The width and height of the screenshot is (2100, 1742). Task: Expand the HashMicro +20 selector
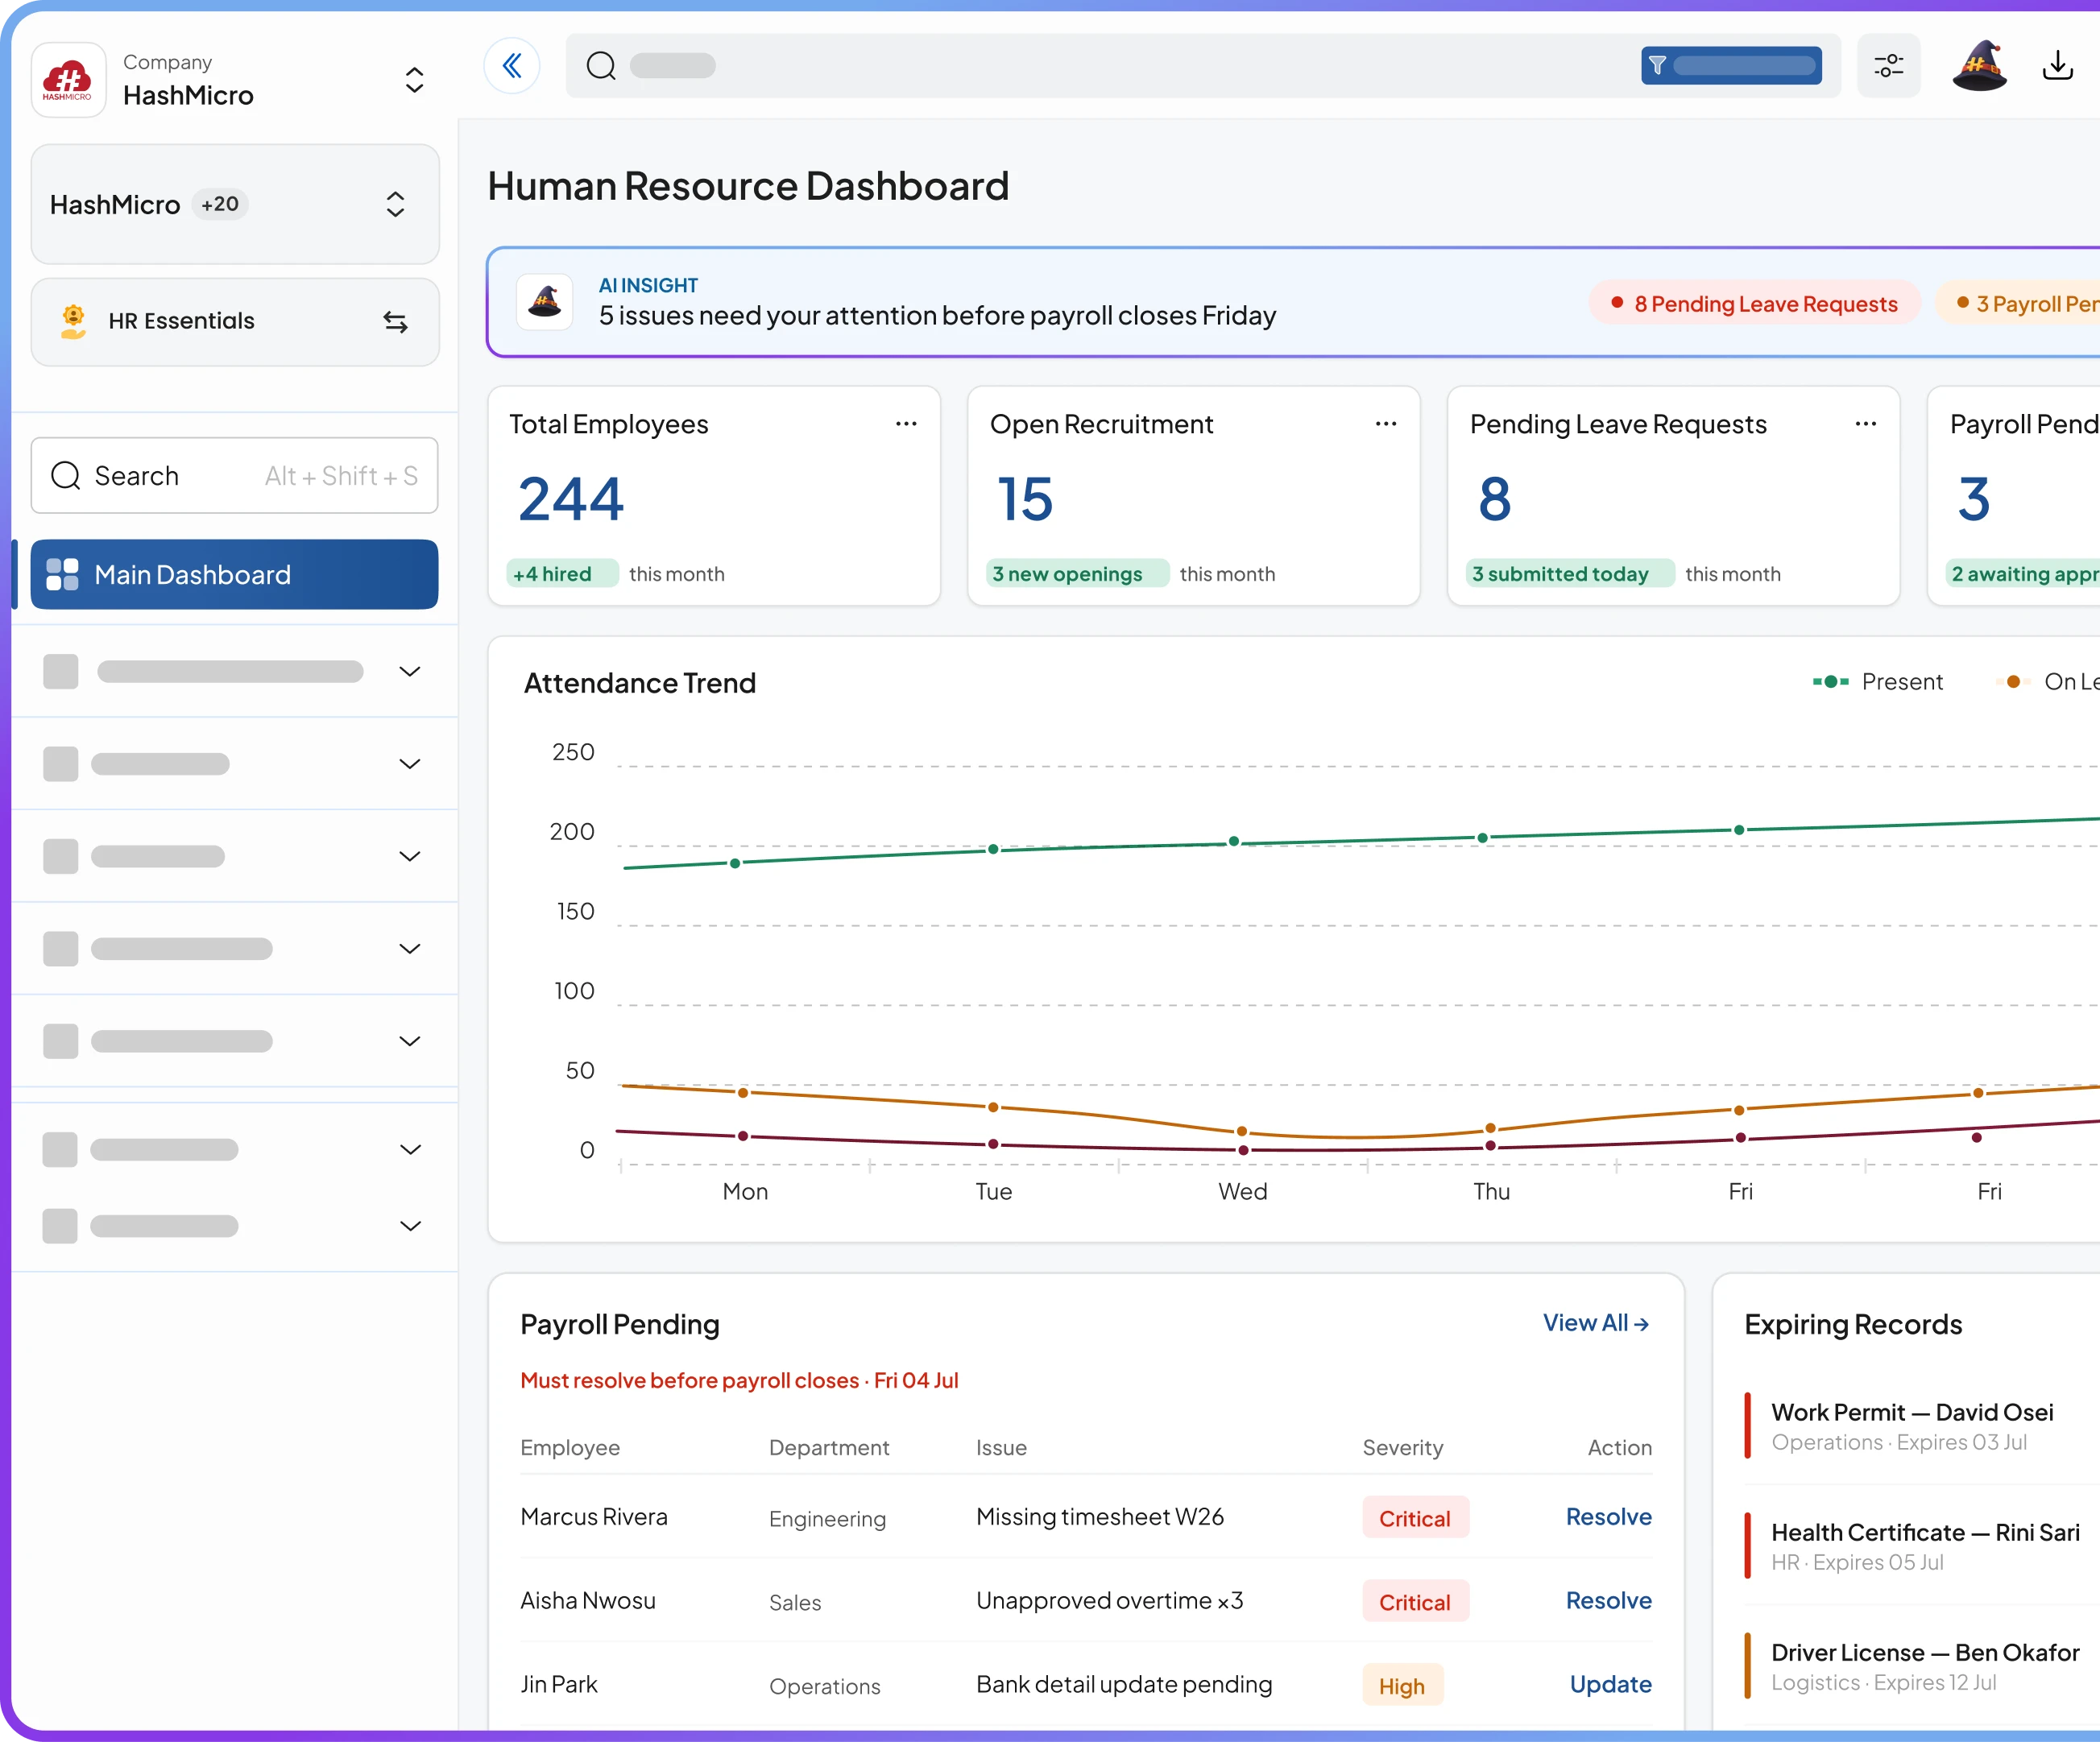coord(235,204)
